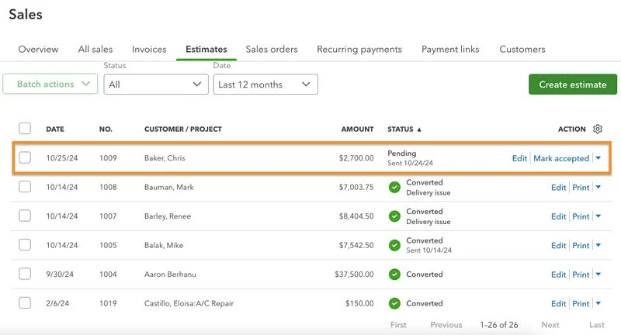This screenshot has height=335, width=621.
Task: Click the green Converted checkmark for Balak, Mike
Action: [394, 245]
